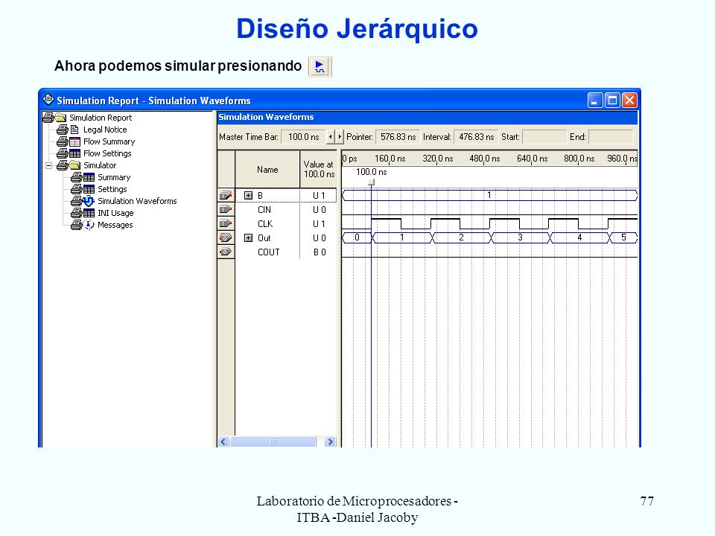Select the CIN input pin icon
The height and width of the screenshot is (536, 715).
tap(226, 210)
